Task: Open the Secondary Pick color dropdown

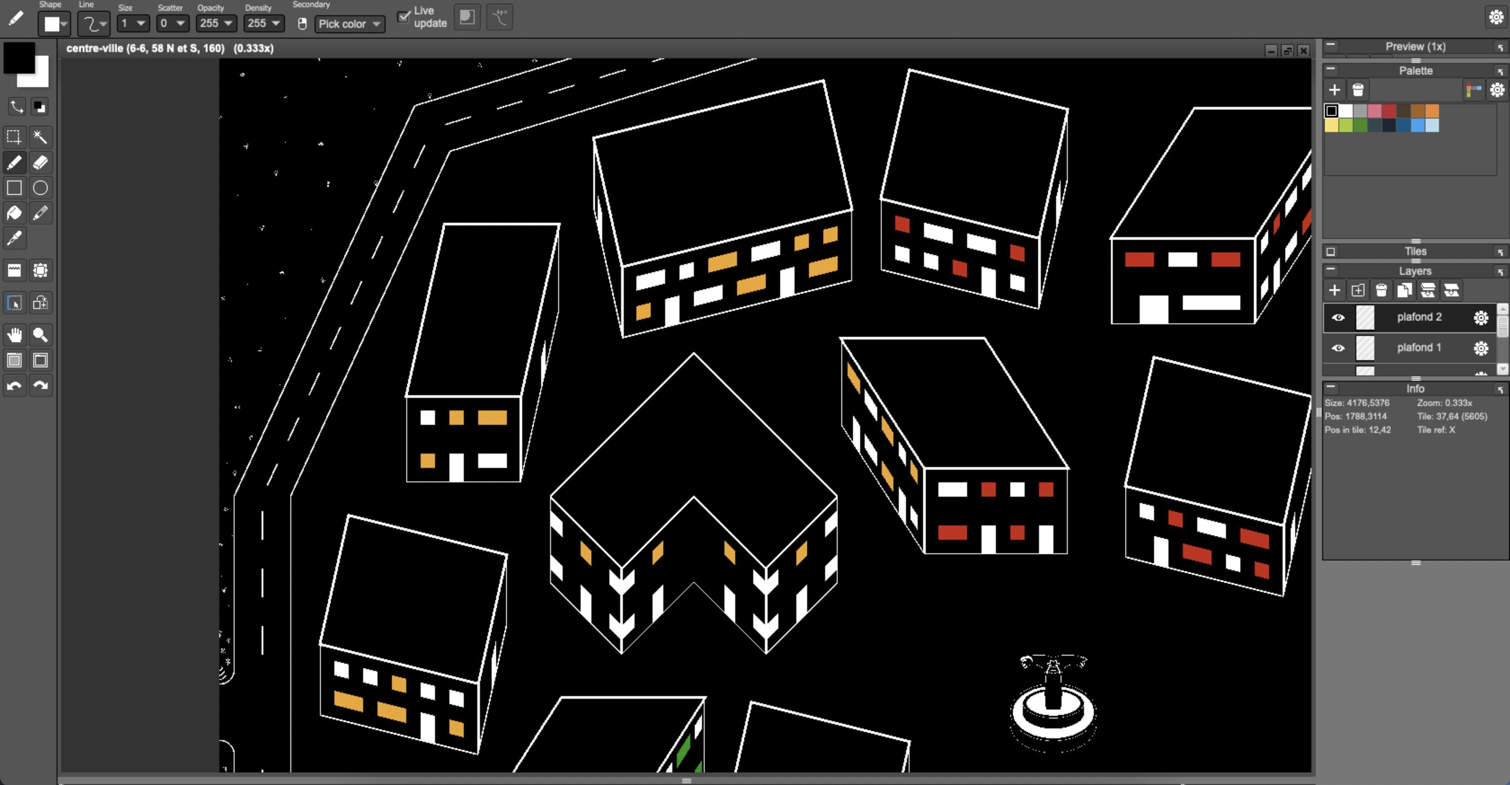Action: tap(350, 24)
